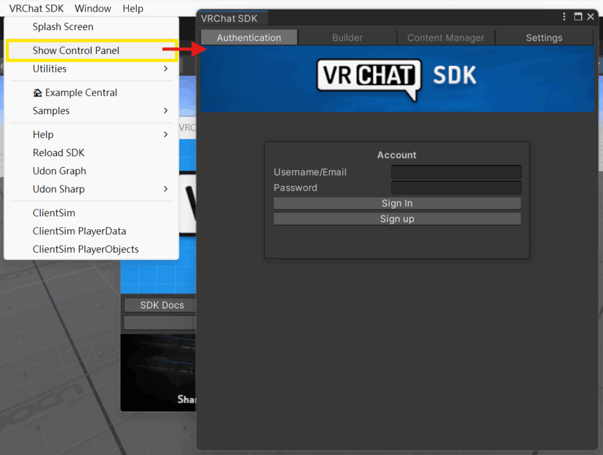
Task: Maximize the VRChat SDK panel
Action: click(578, 17)
